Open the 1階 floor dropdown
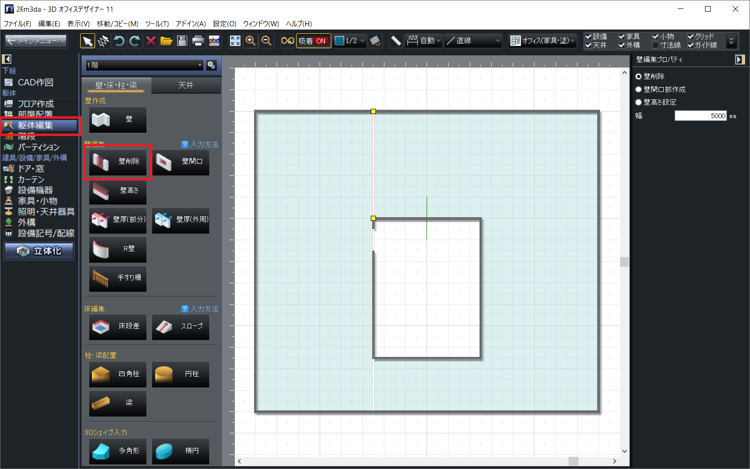This screenshot has height=469, width=750. (x=144, y=65)
